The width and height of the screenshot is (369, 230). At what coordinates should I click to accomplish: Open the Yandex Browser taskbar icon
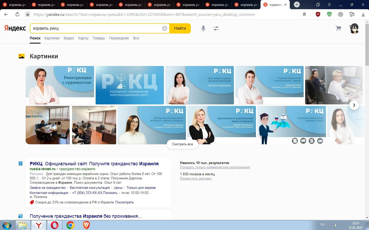(x=39, y=225)
